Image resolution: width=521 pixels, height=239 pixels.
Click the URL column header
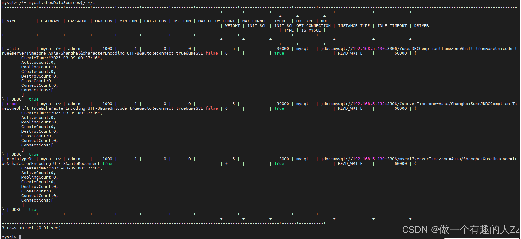coord(324,21)
